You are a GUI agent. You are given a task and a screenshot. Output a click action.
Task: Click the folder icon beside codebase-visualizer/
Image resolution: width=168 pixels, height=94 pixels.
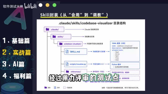[x=61, y=44]
